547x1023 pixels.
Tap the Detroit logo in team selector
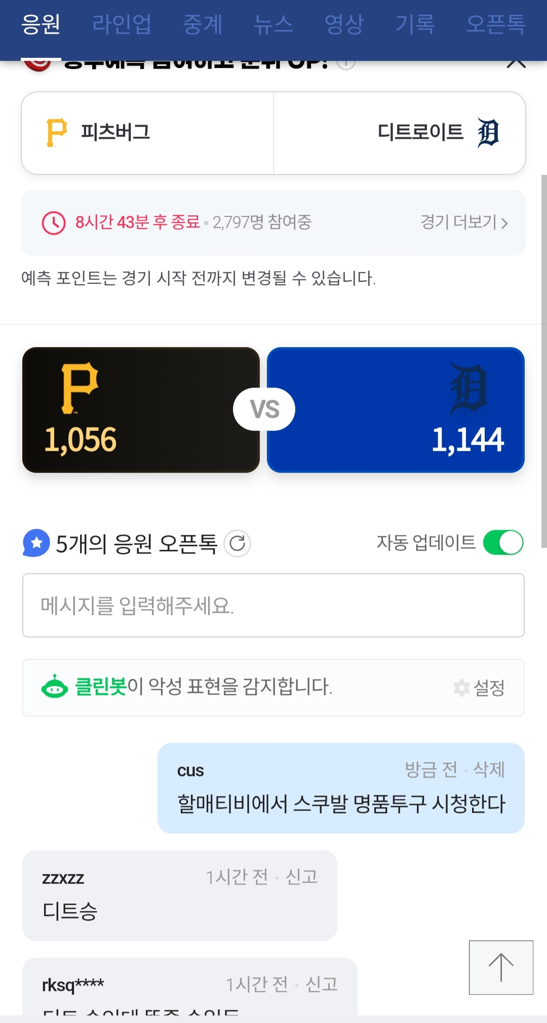(x=488, y=133)
